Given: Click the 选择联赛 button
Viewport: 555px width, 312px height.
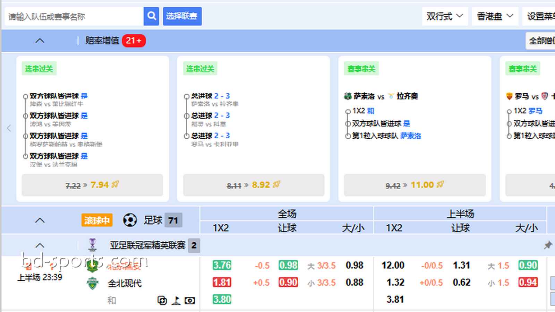Looking at the screenshot, I should pyautogui.click(x=182, y=16).
